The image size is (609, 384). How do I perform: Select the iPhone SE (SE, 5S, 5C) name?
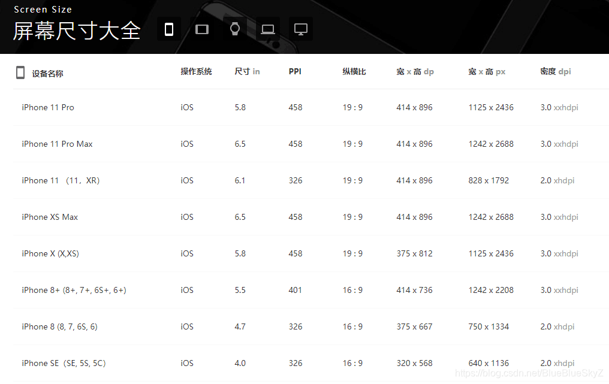[x=64, y=363]
